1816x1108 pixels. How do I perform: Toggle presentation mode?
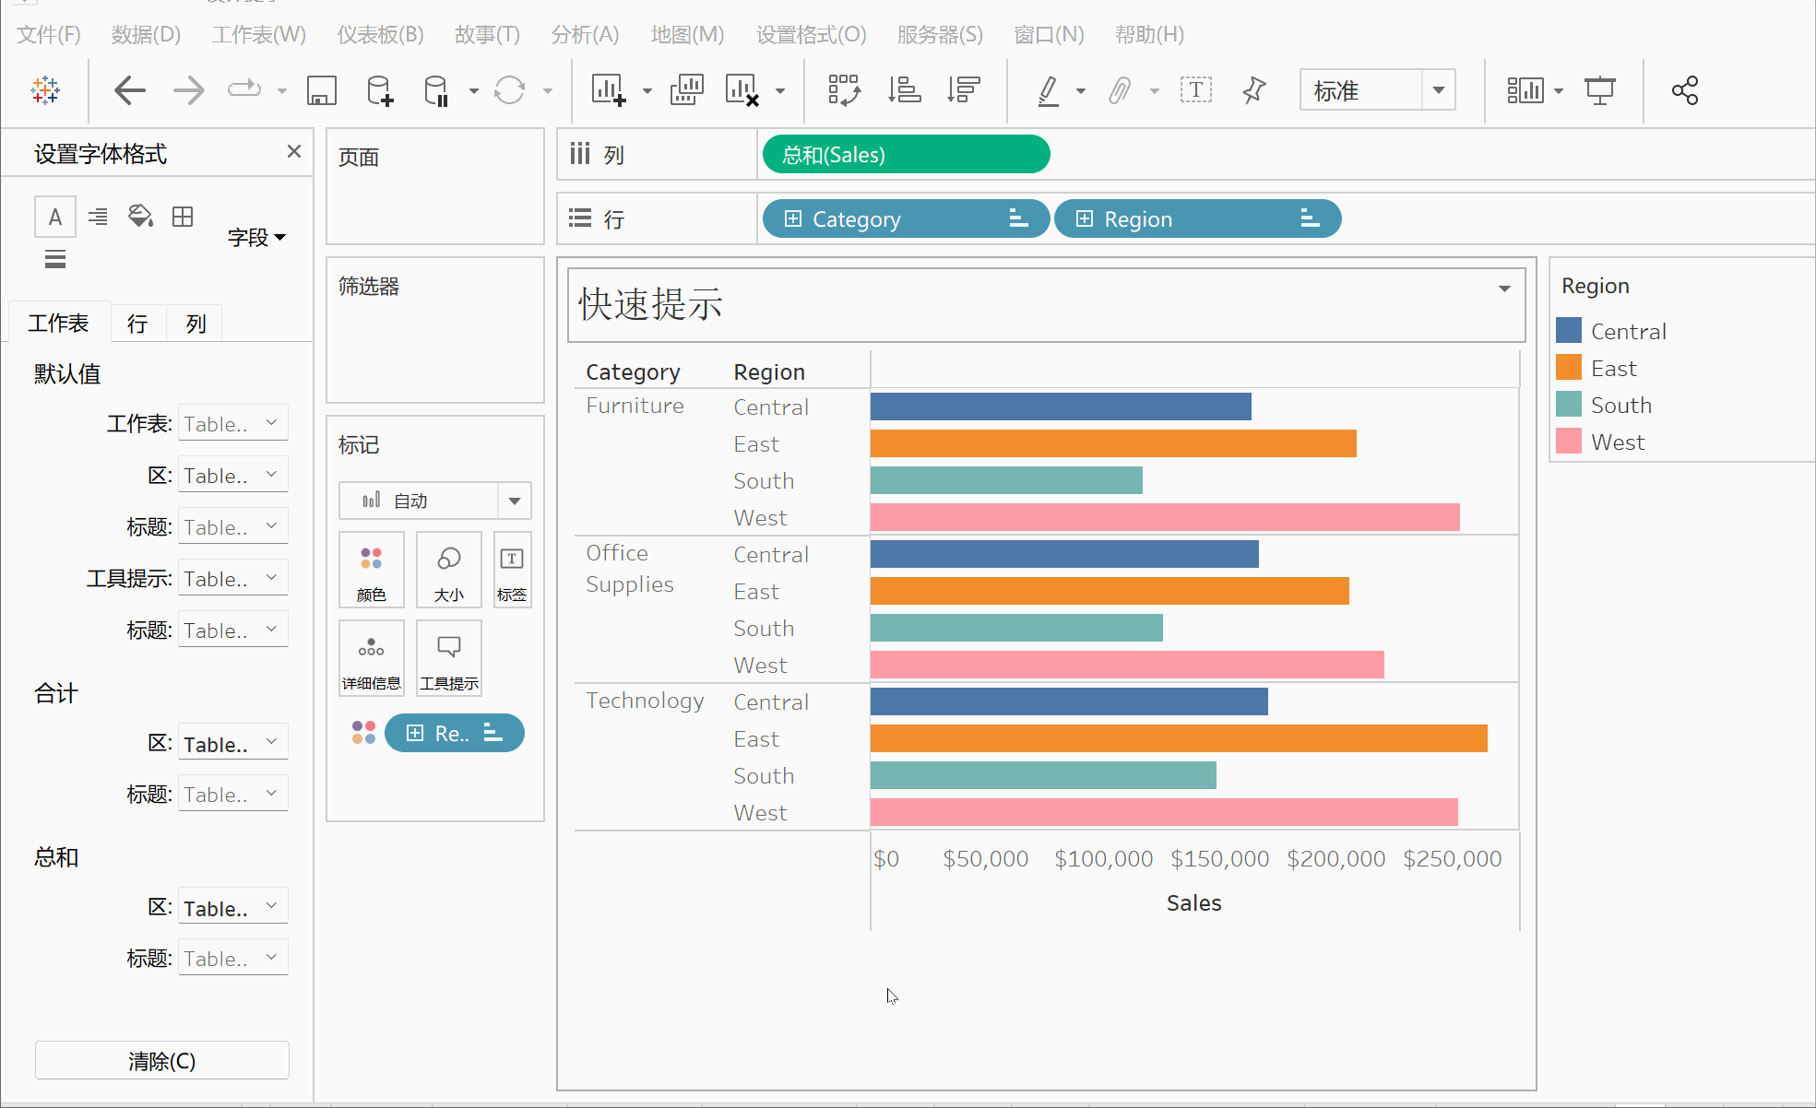1599,89
